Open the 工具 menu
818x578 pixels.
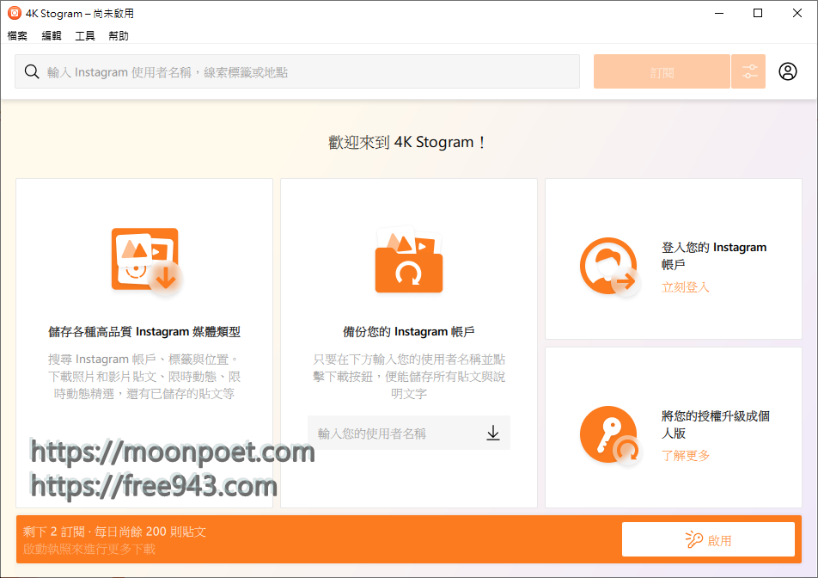pos(85,36)
